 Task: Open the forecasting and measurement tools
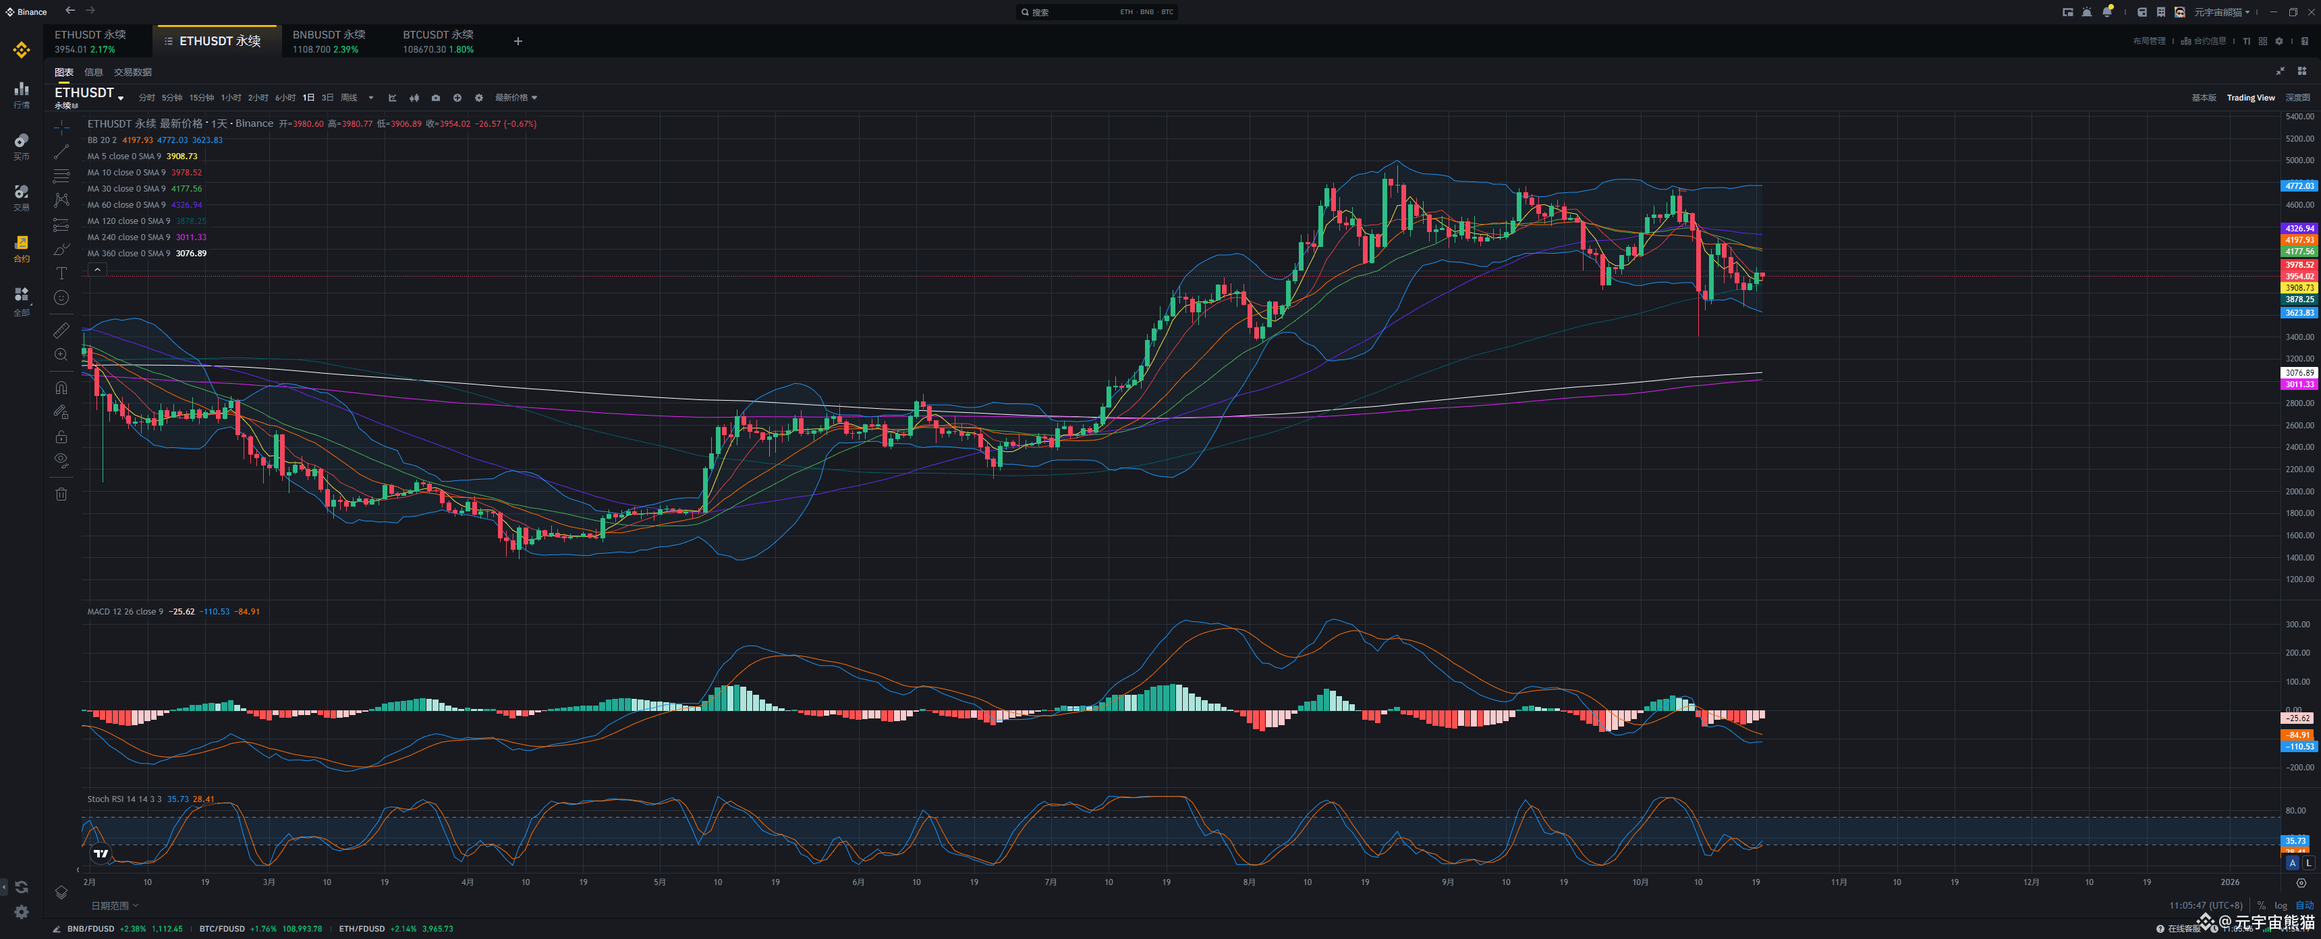61,225
